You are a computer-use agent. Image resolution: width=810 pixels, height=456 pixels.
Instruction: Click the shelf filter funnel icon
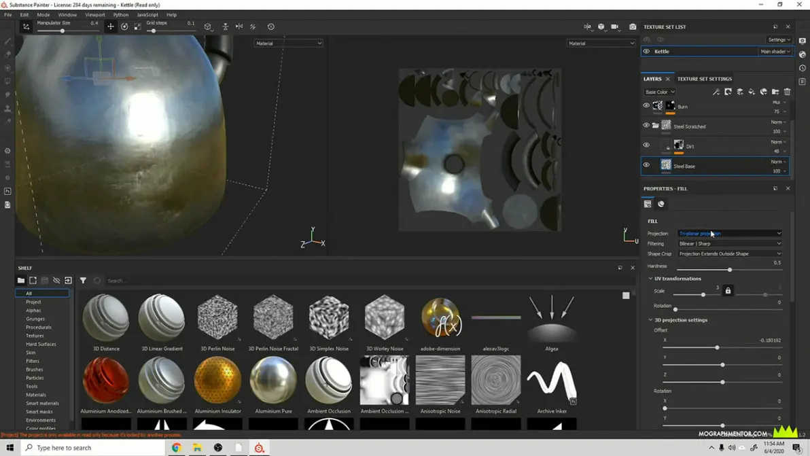(x=83, y=281)
